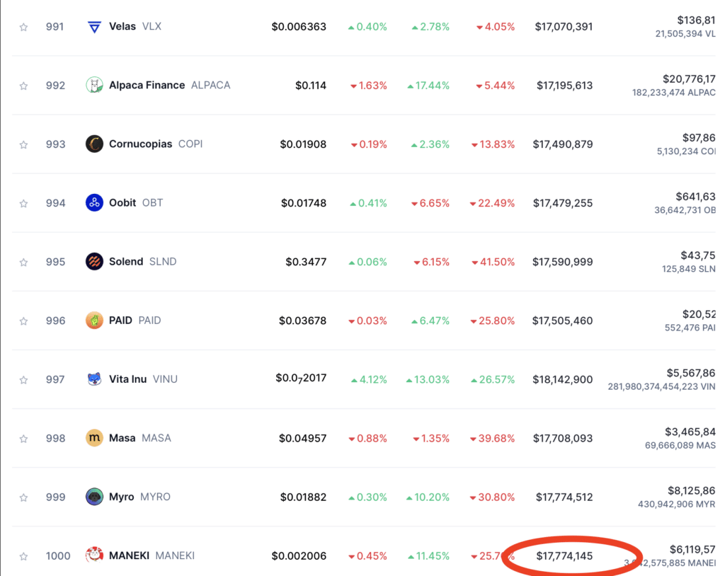
Task: Star Velas to add to watchlist
Action: coord(23,28)
